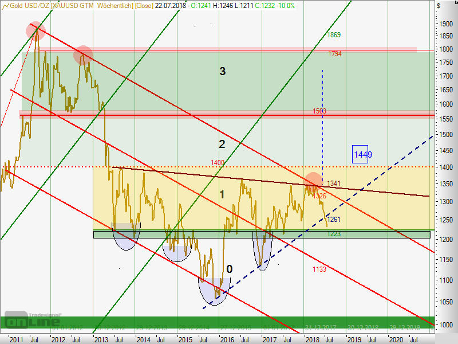Click the yellow zone 1 area label
Image resolution: width=458 pixels, height=344 pixels.
(222, 194)
